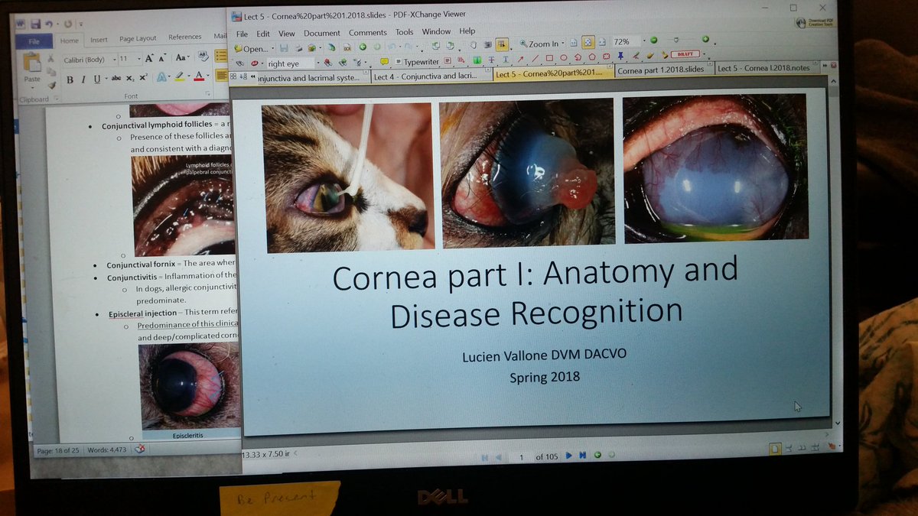Click DRAFT stamp tool
Viewport: 918px width, 516px height.
(685, 54)
